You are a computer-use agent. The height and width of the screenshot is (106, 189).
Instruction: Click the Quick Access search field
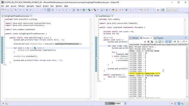(172, 10)
